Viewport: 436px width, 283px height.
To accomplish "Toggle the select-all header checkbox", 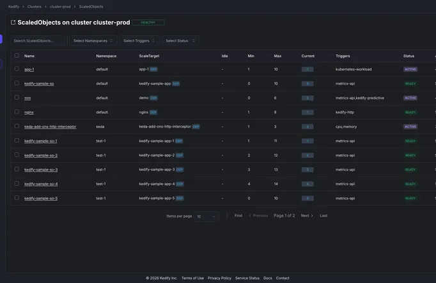I will pyautogui.click(x=17, y=56).
